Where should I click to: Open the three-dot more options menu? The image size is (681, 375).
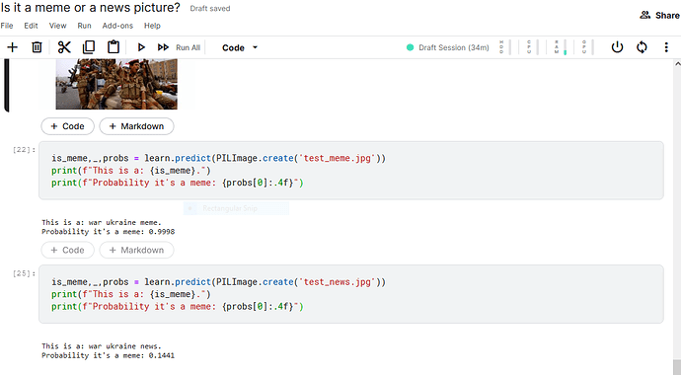tap(666, 47)
